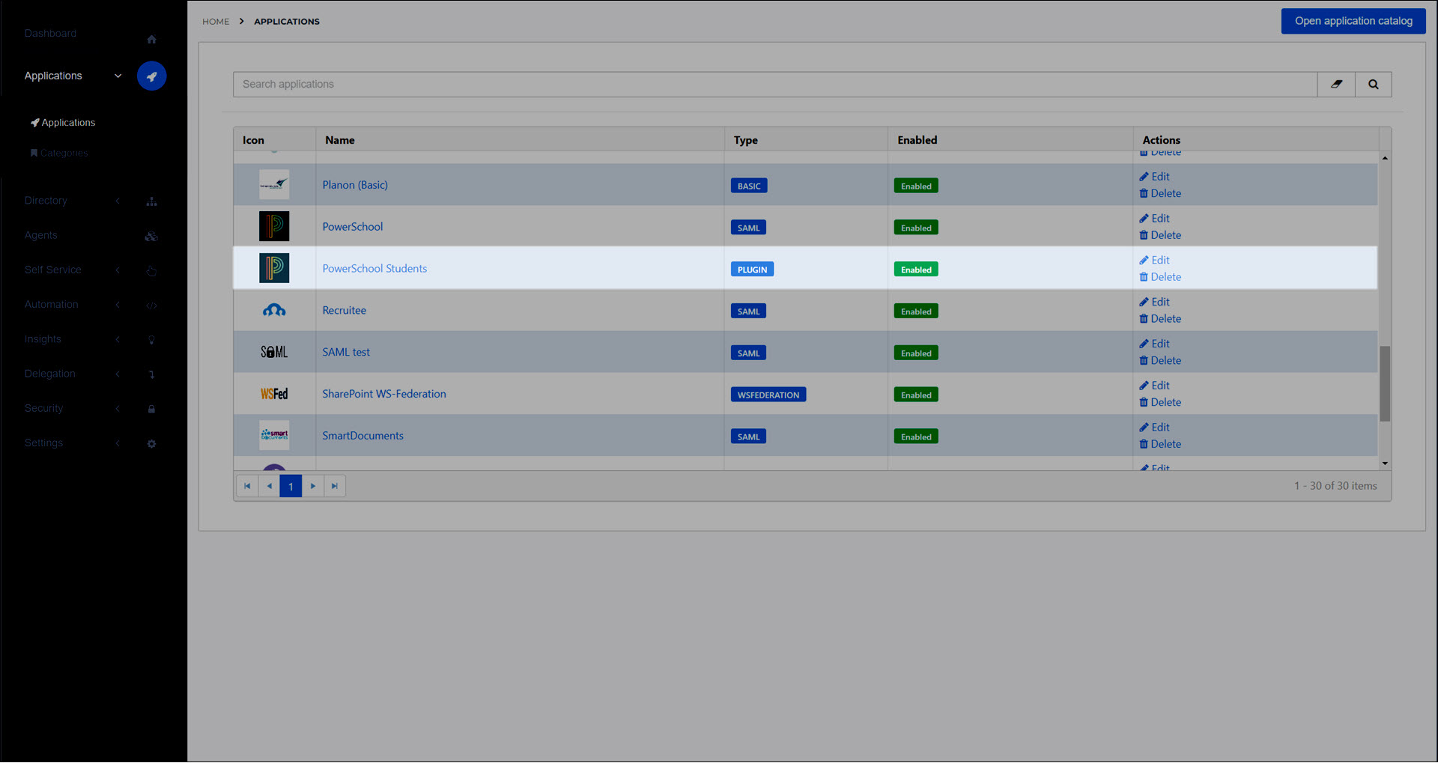Open Dashboard in the sidebar
Image resolution: width=1438 pixels, height=763 pixels.
(50, 34)
